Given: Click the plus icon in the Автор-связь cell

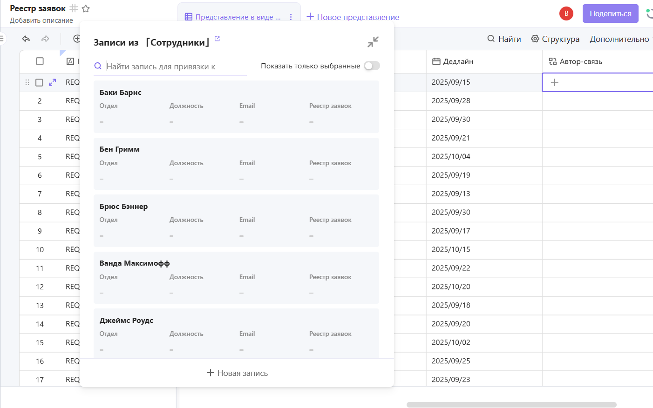Looking at the screenshot, I should 554,82.
